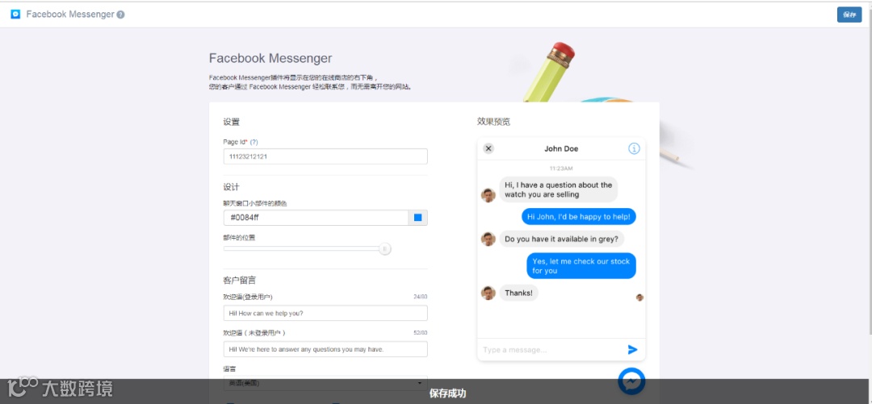Select the 'Yes, let me check our stock' bubble
The width and height of the screenshot is (872, 404).
[x=581, y=265]
